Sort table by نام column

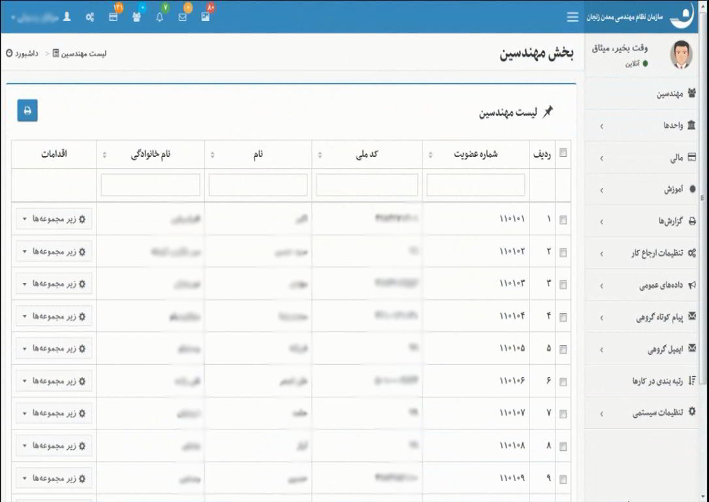pyautogui.click(x=258, y=154)
